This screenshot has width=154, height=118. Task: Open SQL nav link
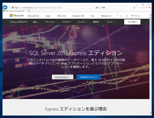tap(92, 16)
